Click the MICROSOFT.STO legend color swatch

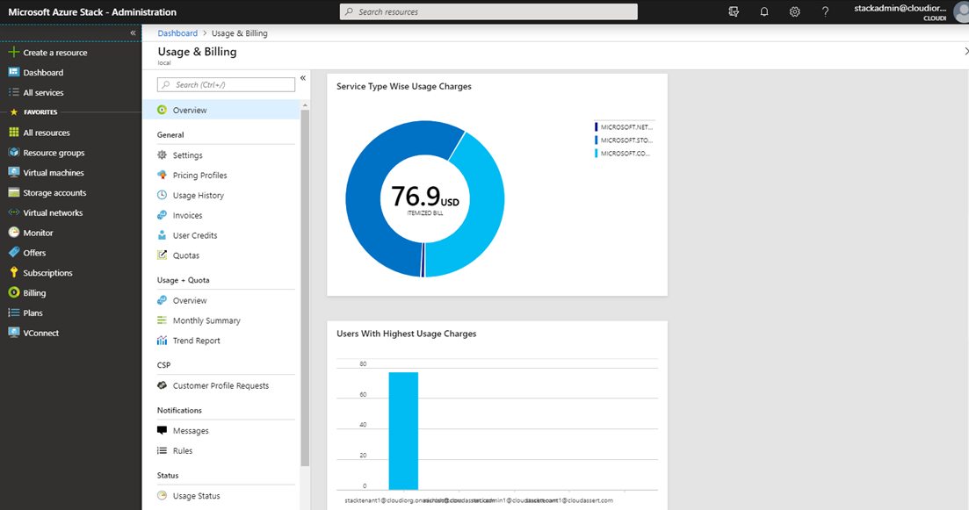pyautogui.click(x=597, y=140)
